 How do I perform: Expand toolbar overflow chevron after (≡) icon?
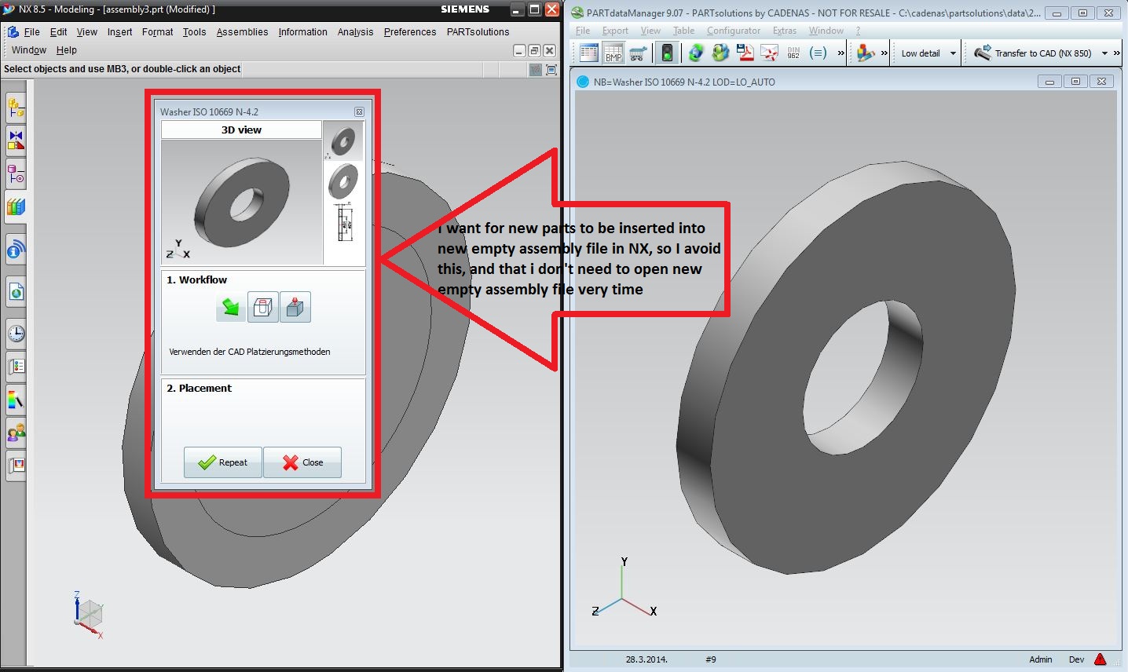pos(841,53)
